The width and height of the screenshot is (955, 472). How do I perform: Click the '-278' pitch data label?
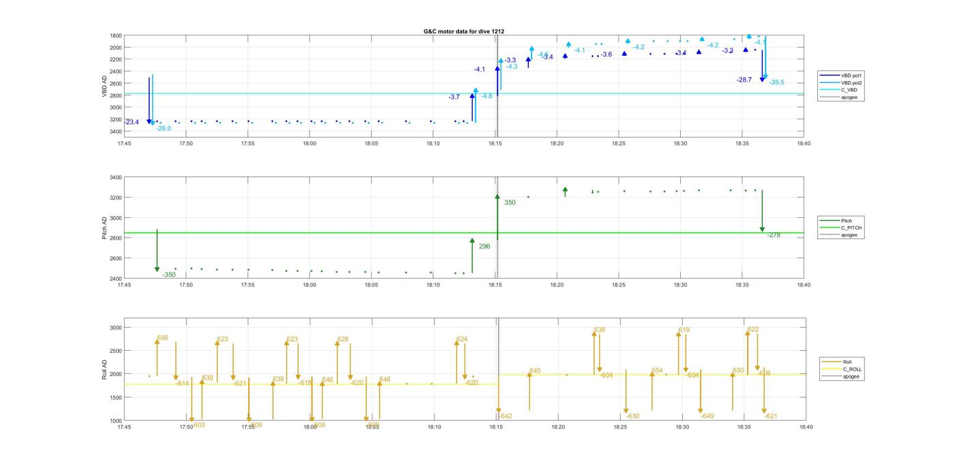coord(774,235)
